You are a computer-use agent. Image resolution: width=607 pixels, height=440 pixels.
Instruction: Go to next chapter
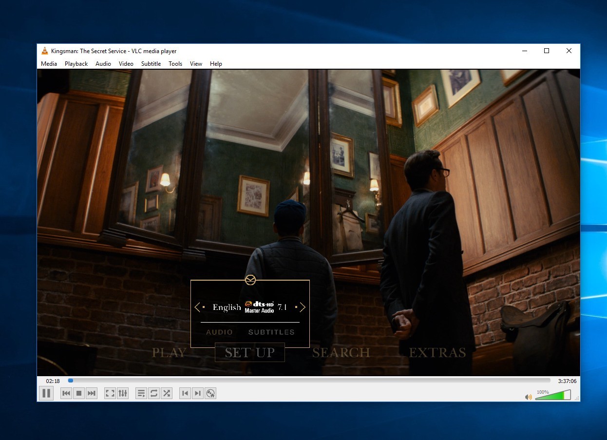[x=198, y=393]
